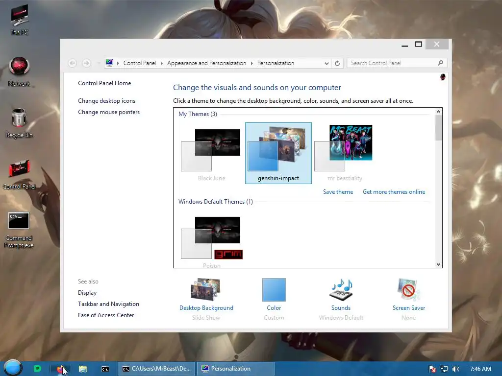The height and width of the screenshot is (376, 502).
Task: Go to Control Panel Home
Action: point(104,83)
